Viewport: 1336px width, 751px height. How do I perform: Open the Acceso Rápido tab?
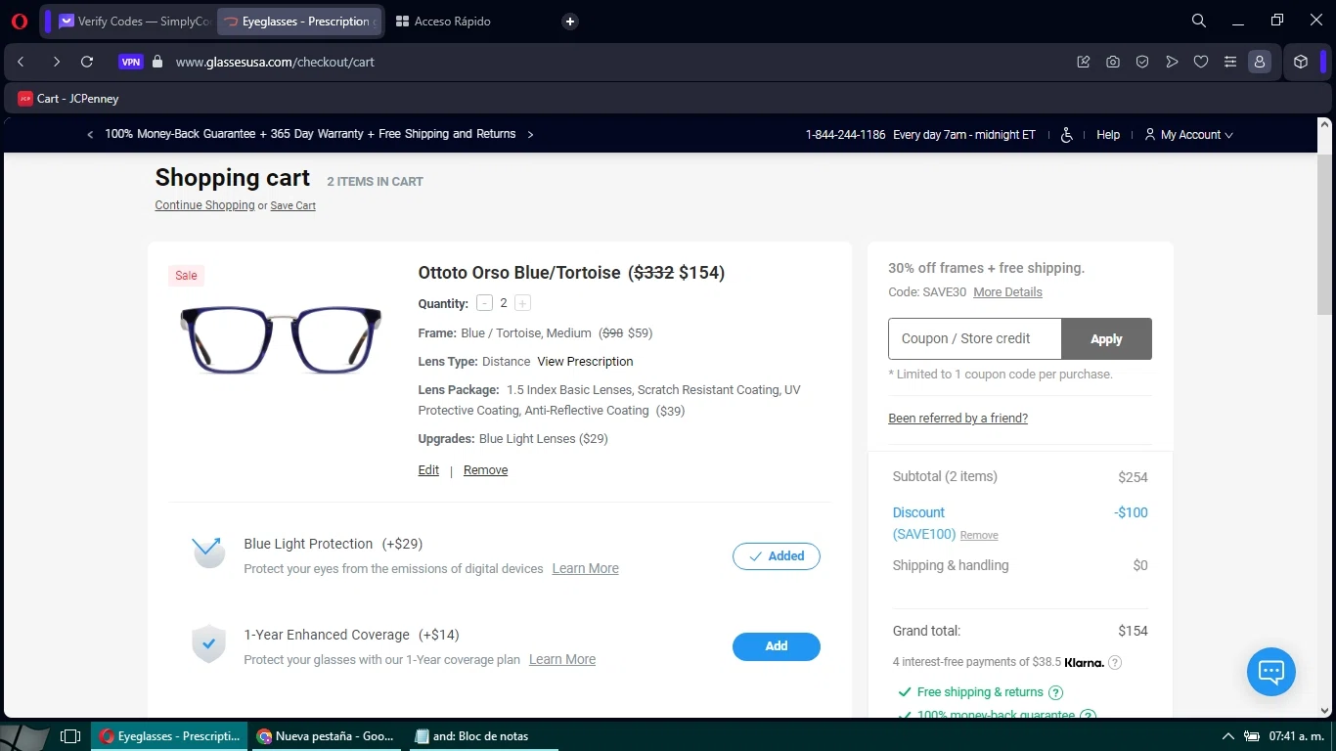click(x=443, y=22)
